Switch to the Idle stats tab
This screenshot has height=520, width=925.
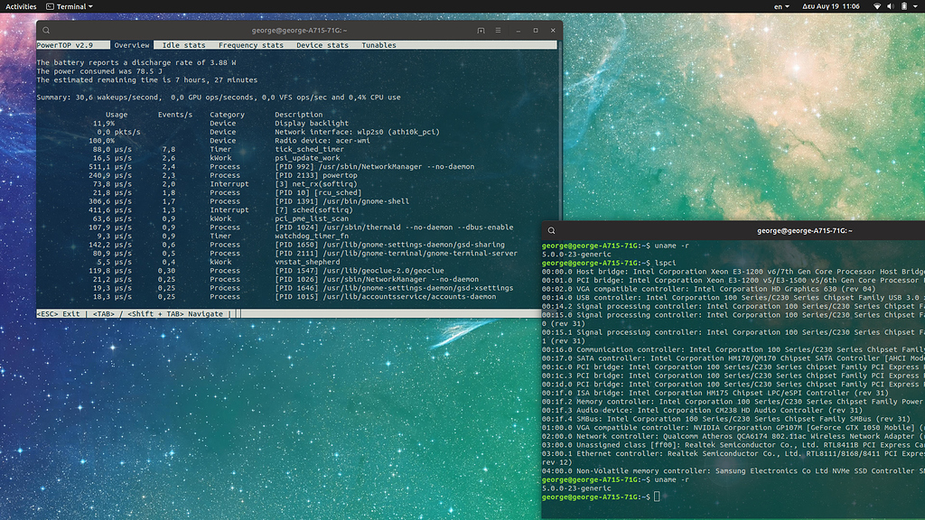(x=184, y=45)
